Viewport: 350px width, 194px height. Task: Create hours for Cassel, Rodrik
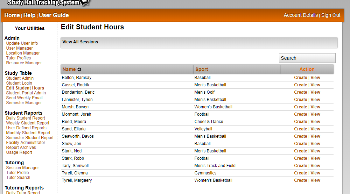coord(300,85)
